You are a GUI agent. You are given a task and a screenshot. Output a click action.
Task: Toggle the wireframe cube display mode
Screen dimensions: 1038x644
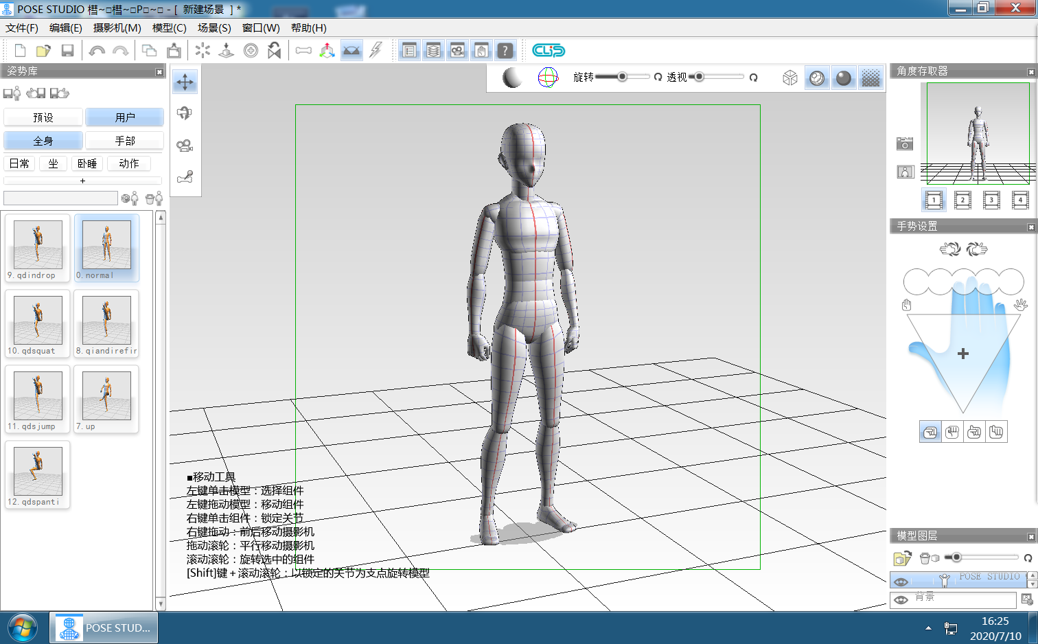[x=790, y=78]
